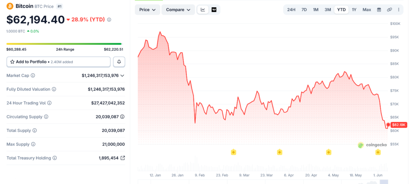This screenshot has height=184, width=409.
Task: Open 24 Hour Trading Vol info icon
Action: coord(49,103)
